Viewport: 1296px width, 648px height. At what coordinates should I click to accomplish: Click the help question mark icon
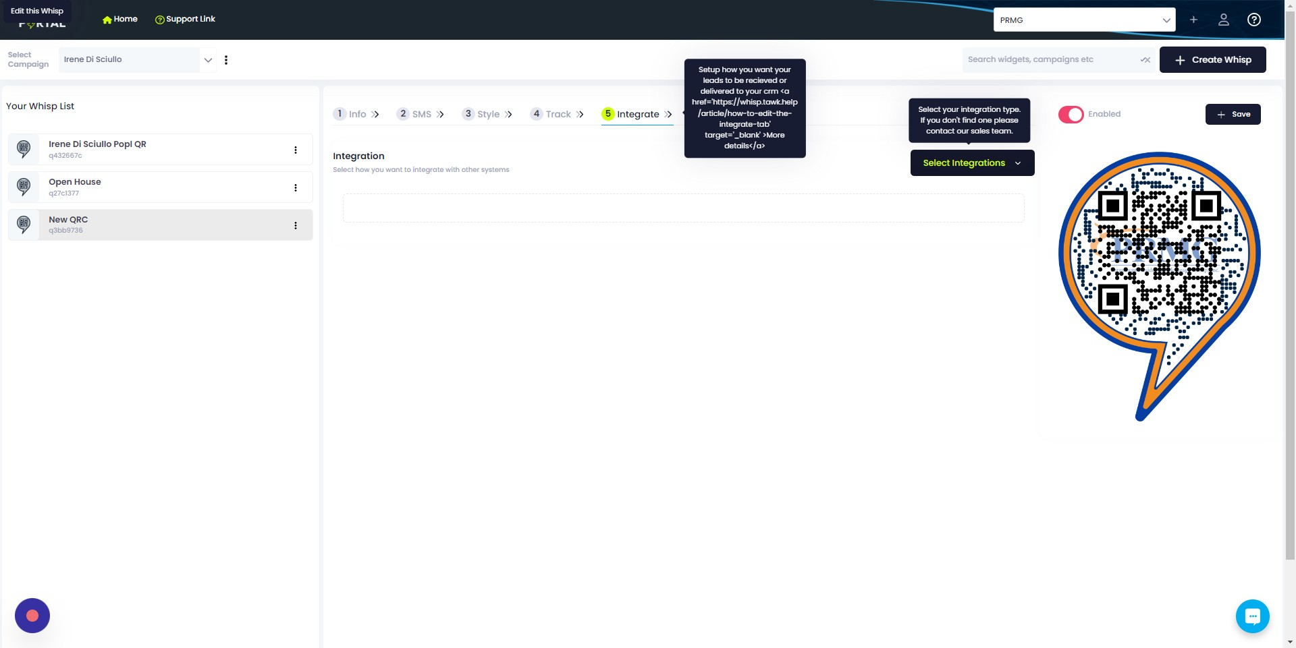pyautogui.click(x=1254, y=20)
